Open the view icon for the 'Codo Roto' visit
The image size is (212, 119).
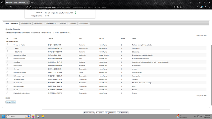click(7, 62)
